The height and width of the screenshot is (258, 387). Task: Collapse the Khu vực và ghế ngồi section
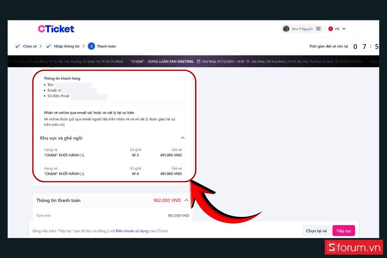point(183,138)
